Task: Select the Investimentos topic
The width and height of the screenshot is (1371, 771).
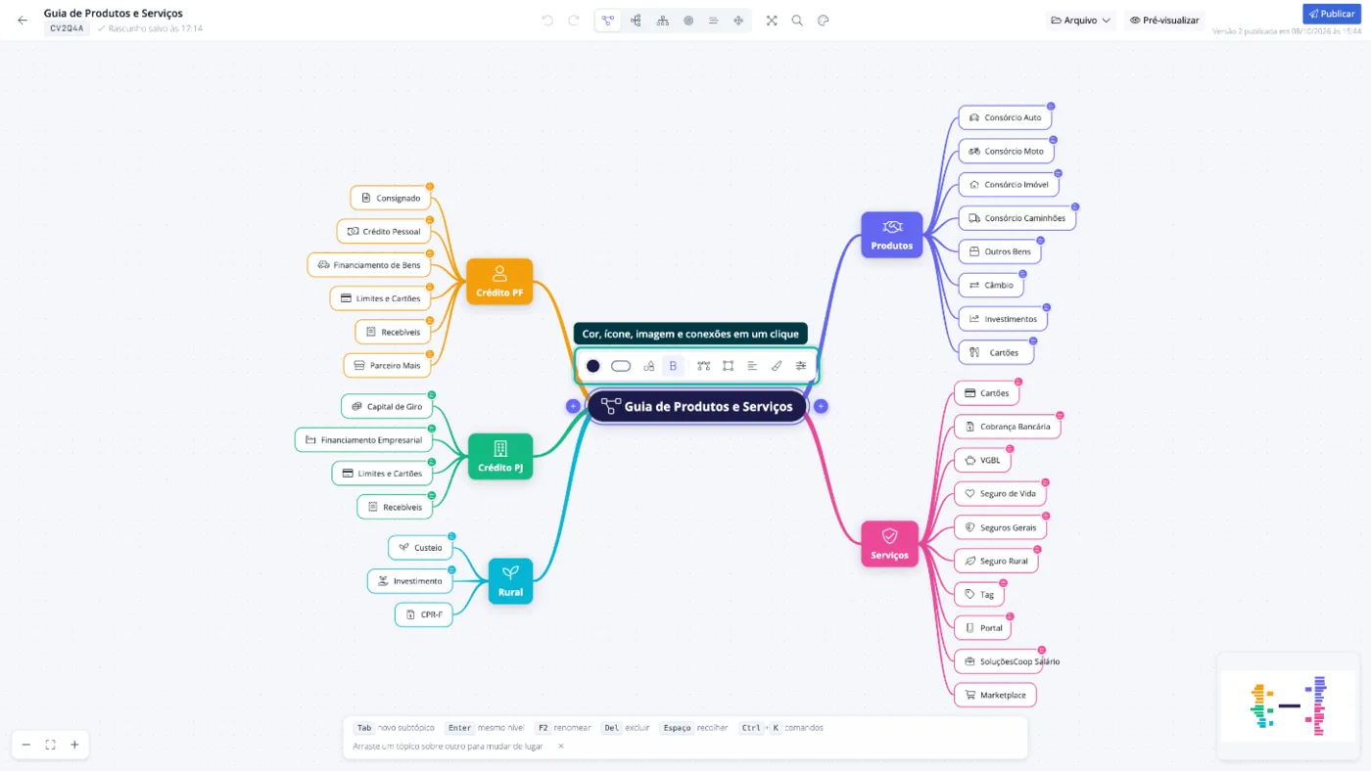Action: click(1003, 318)
